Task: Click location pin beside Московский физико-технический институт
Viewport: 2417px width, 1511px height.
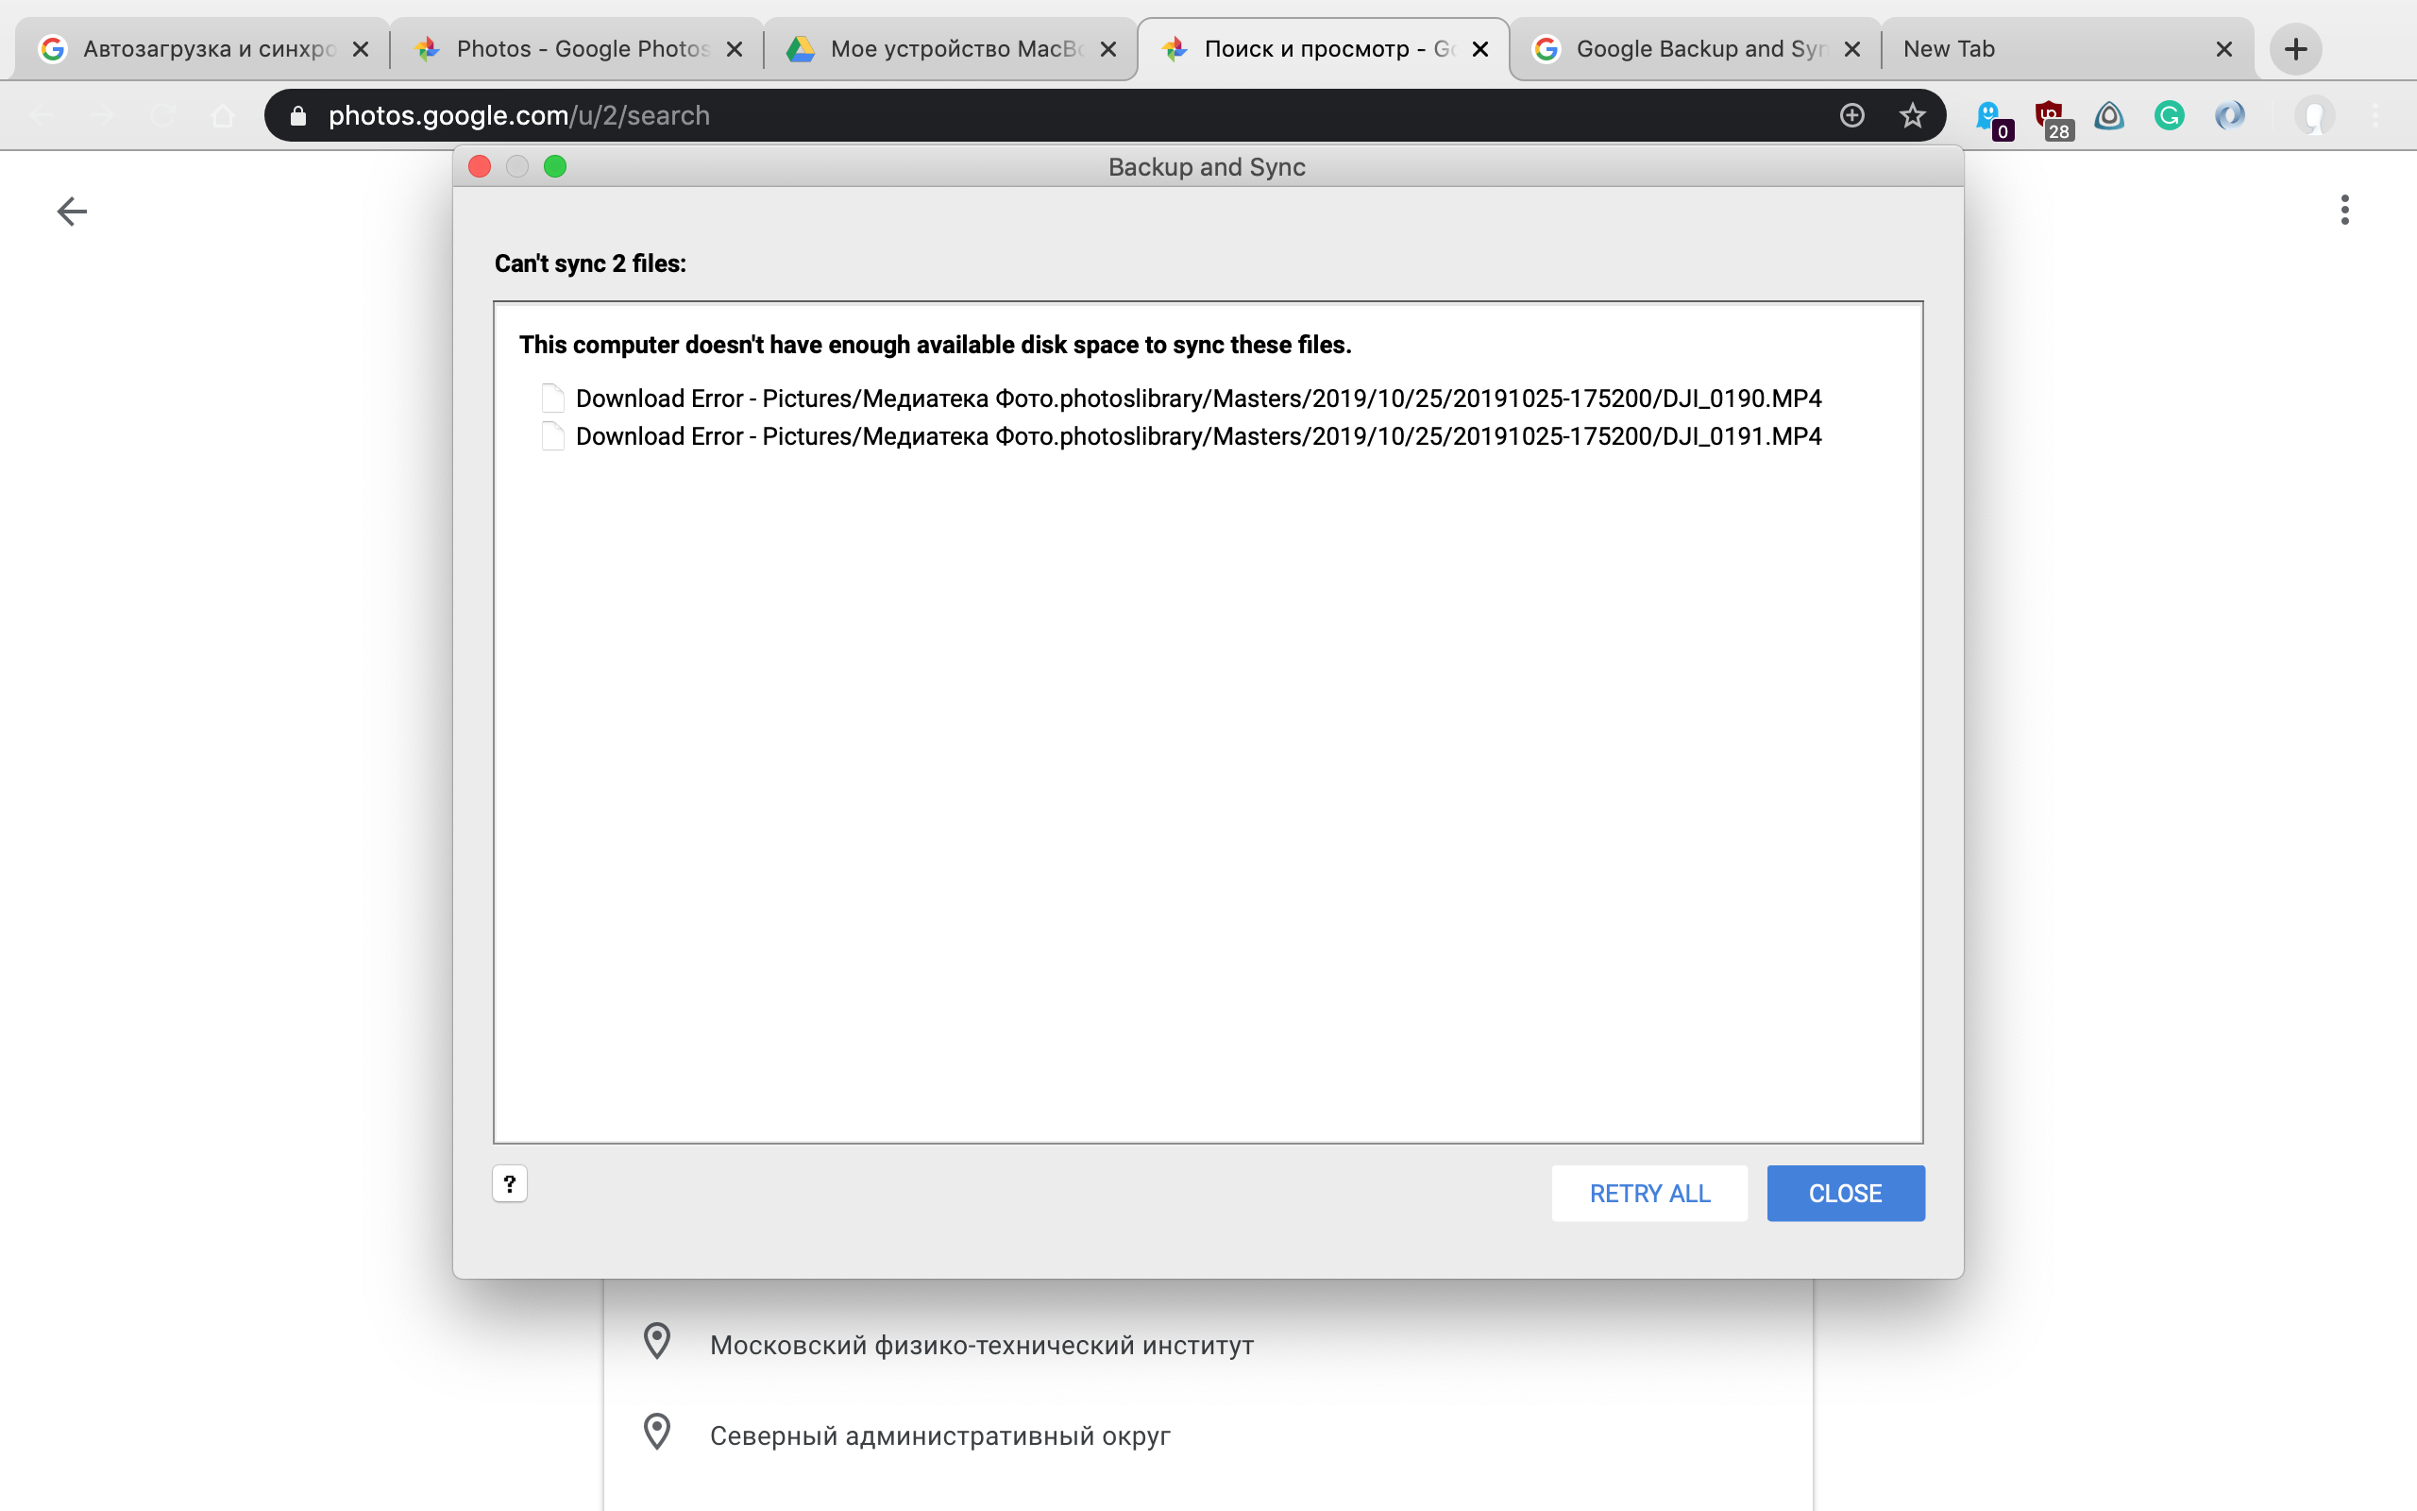Action: [x=656, y=1341]
